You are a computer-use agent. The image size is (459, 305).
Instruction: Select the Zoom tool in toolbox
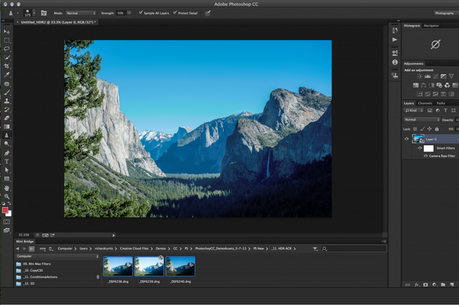(x=7, y=197)
